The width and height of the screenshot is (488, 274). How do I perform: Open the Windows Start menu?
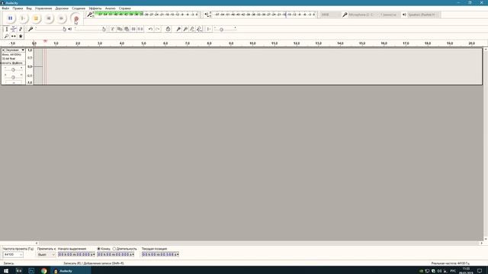coord(6,271)
